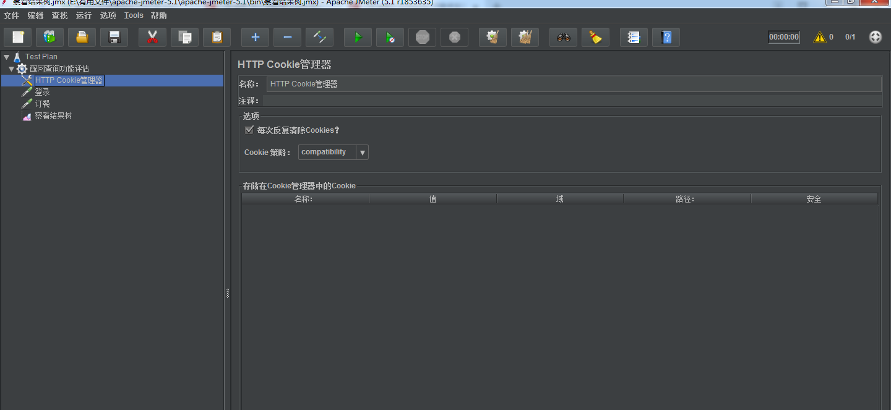Reset search with the yellow broom icon

coord(595,37)
